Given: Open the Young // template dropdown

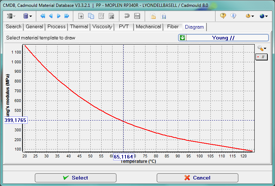Looking at the screenshot, I should click(182, 38).
